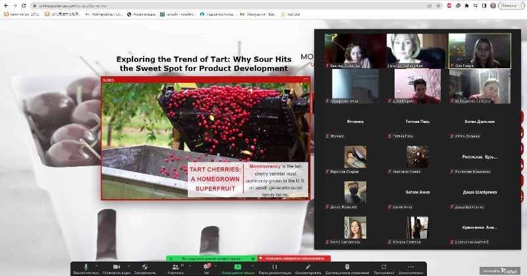Click 'TART CHERRIES: A HOMEGROWN SUPERFRUIT' text
527x276 pixels.
pyautogui.click(x=215, y=179)
